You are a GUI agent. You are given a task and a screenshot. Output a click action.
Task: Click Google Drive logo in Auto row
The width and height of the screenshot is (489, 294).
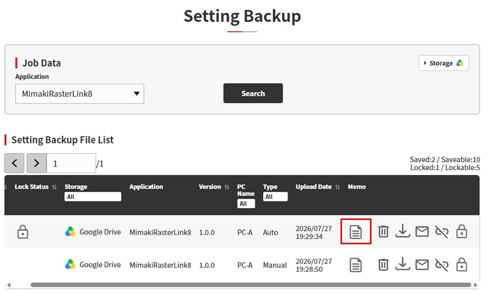pos(70,231)
